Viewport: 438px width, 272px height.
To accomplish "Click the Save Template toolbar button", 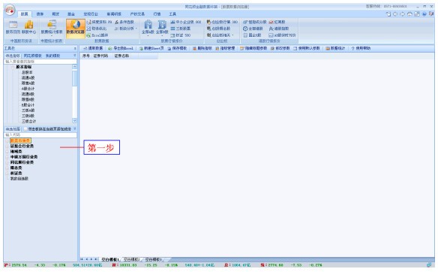I will [177, 48].
